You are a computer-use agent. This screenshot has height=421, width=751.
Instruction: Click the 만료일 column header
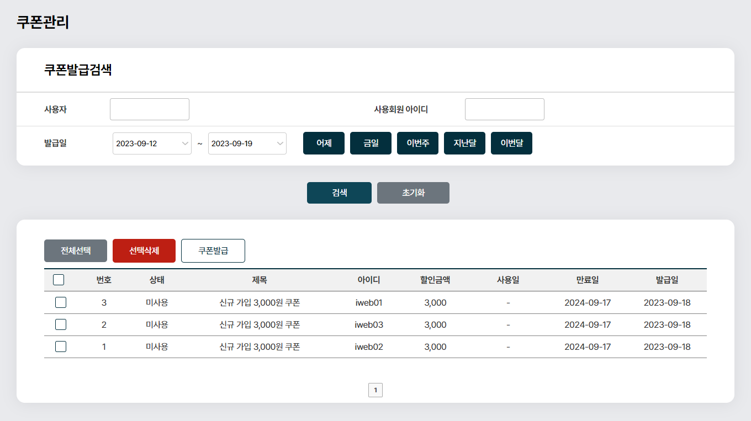pos(588,280)
